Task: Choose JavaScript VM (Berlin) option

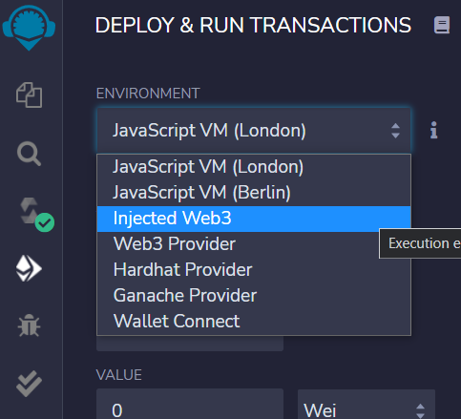Action: (x=254, y=193)
